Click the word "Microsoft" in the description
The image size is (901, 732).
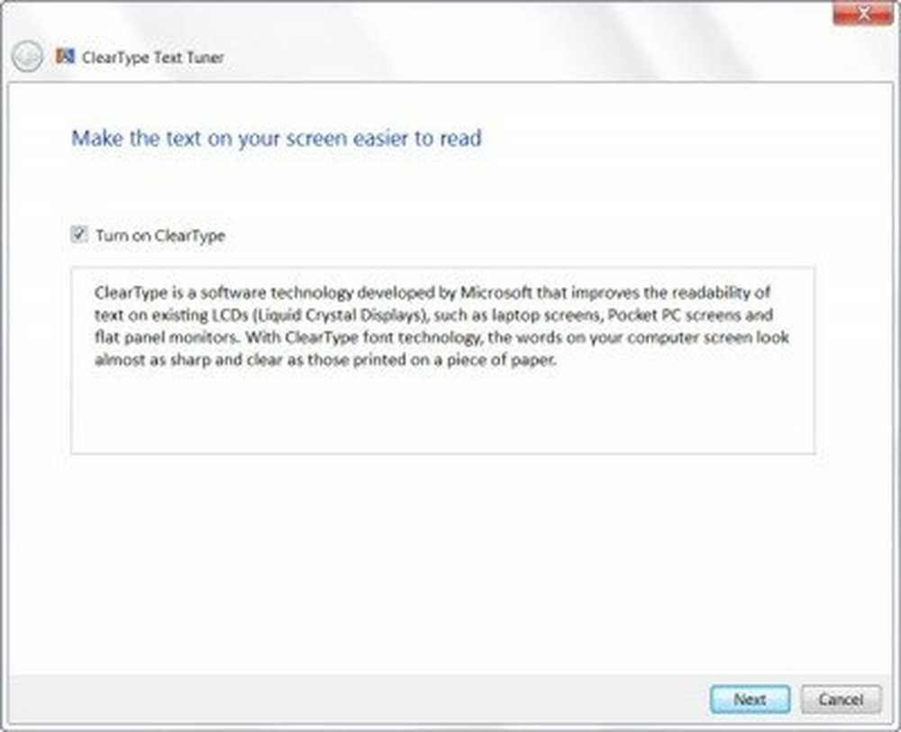coord(496,292)
